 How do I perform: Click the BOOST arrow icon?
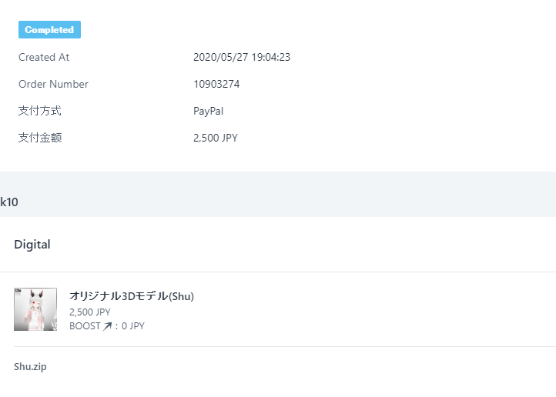click(108, 326)
